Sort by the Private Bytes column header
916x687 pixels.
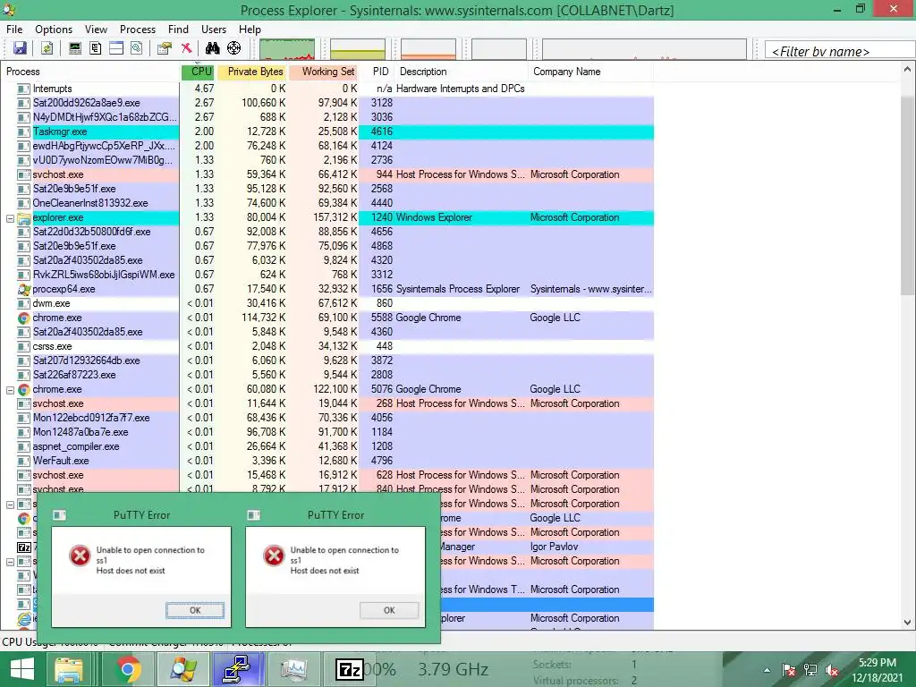pos(251,72)
